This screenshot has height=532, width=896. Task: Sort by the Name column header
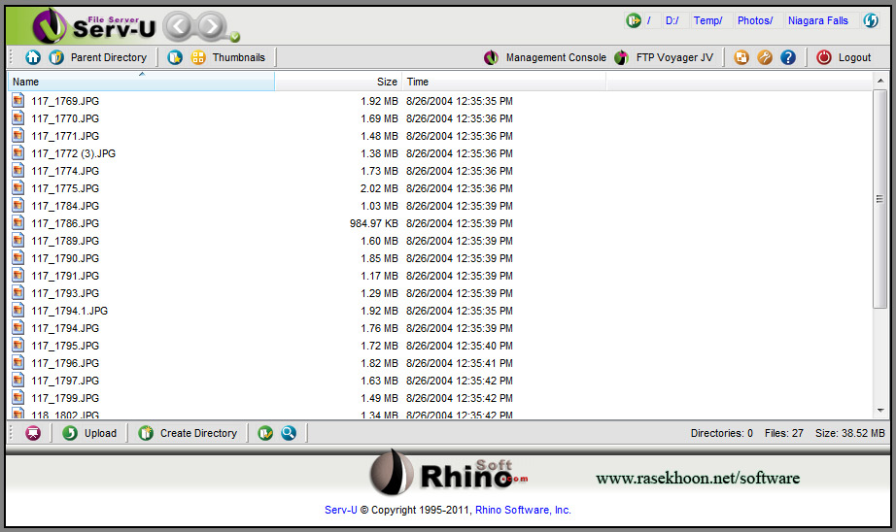click(141, 82)
